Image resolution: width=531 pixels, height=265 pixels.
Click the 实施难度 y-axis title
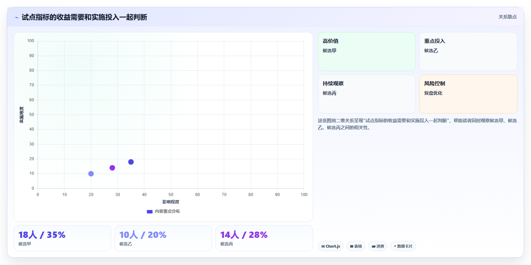(x=22, y=115)
